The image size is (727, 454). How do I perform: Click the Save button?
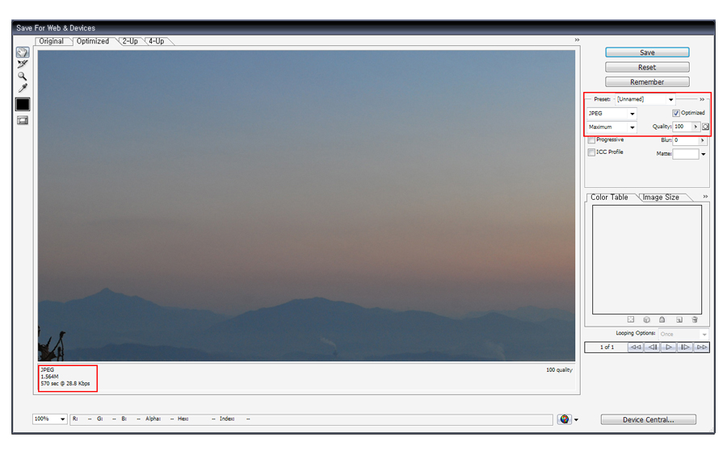[x=647, y=52]
